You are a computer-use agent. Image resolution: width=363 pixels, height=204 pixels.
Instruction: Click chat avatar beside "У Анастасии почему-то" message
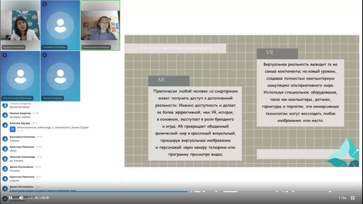pyautogui.click(x=5, y=189)
